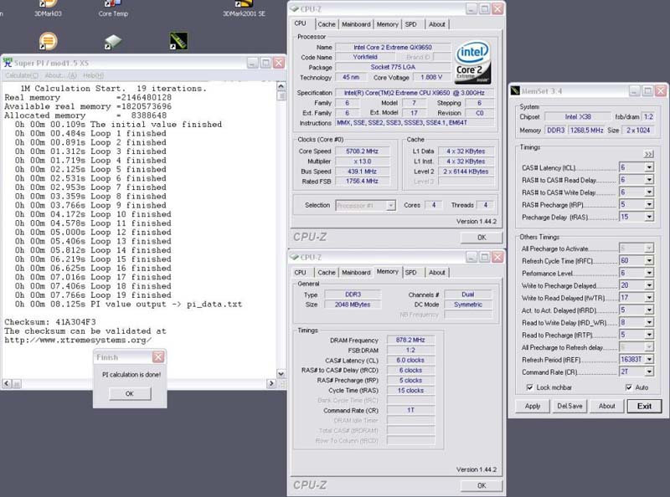Screen dimensions: 670x497
Task: Click the lower CPU-Z window title icon
Action: coord(295,257)
